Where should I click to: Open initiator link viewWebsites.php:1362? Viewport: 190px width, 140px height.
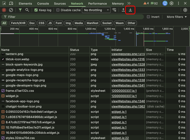point(128,106)
